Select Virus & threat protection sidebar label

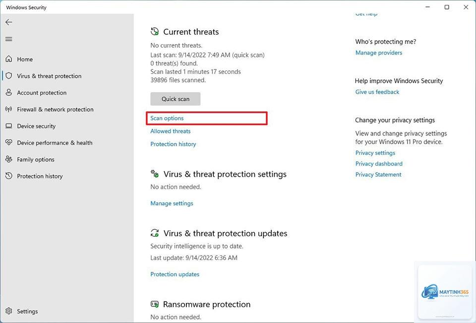coord(49,76)
